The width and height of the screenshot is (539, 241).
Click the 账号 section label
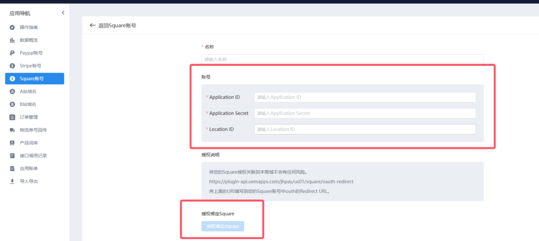(x=206, y=77)
